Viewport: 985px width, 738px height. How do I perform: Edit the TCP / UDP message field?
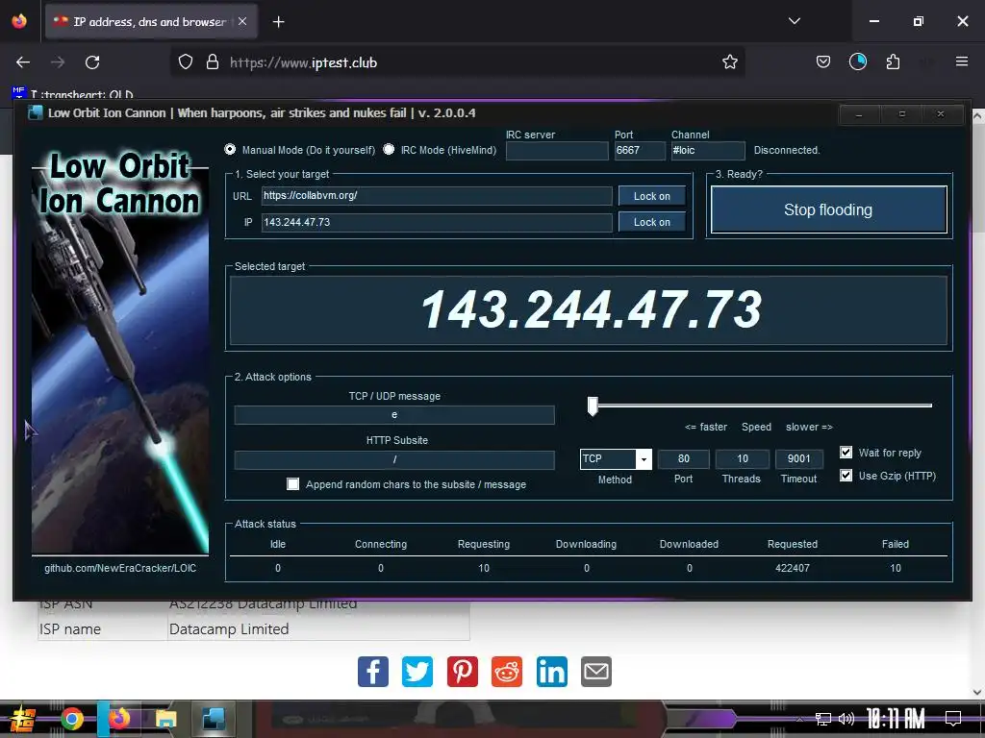[394, 415]
